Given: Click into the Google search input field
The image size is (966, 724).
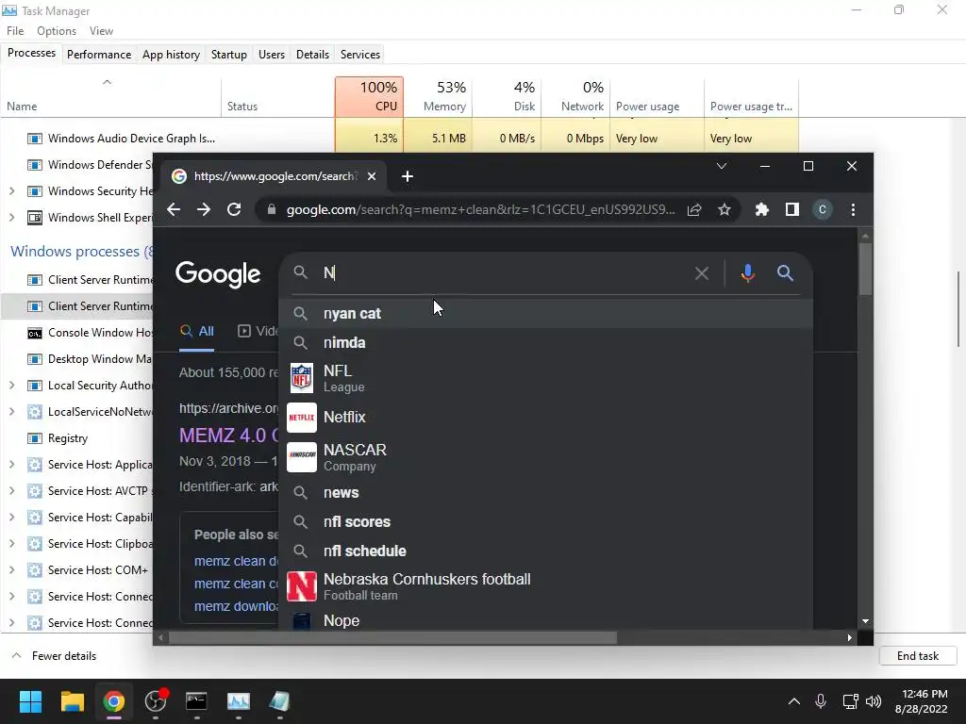Looking at the screenshot, I should click(x=506, y=273).
